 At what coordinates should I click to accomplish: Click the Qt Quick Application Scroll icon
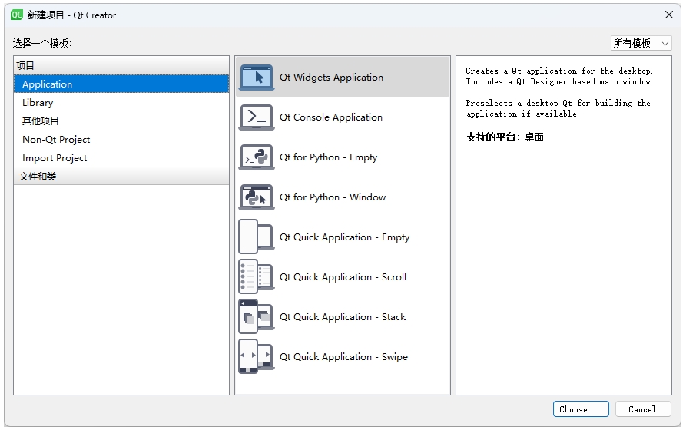(x=257, y=276)
